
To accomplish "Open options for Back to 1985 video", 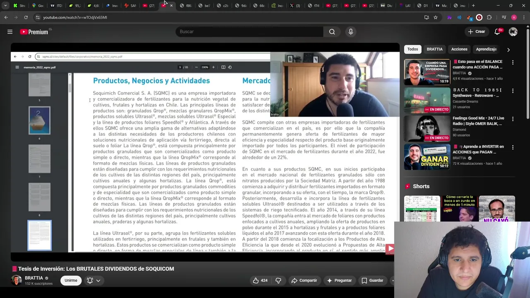I will point(513,91).
